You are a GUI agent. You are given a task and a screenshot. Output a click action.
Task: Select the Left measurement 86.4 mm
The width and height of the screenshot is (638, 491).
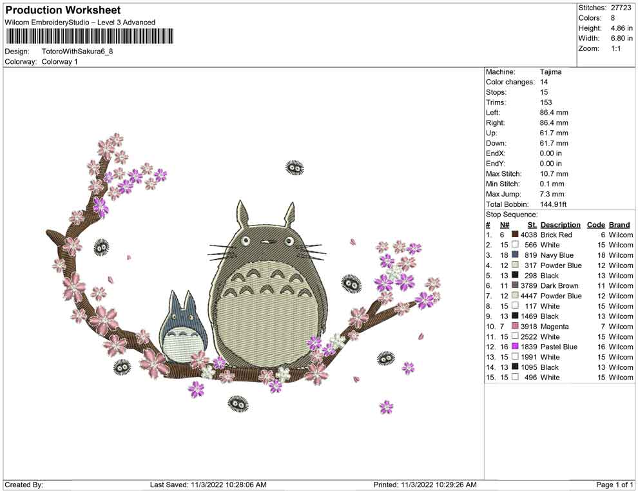point(554,112)
